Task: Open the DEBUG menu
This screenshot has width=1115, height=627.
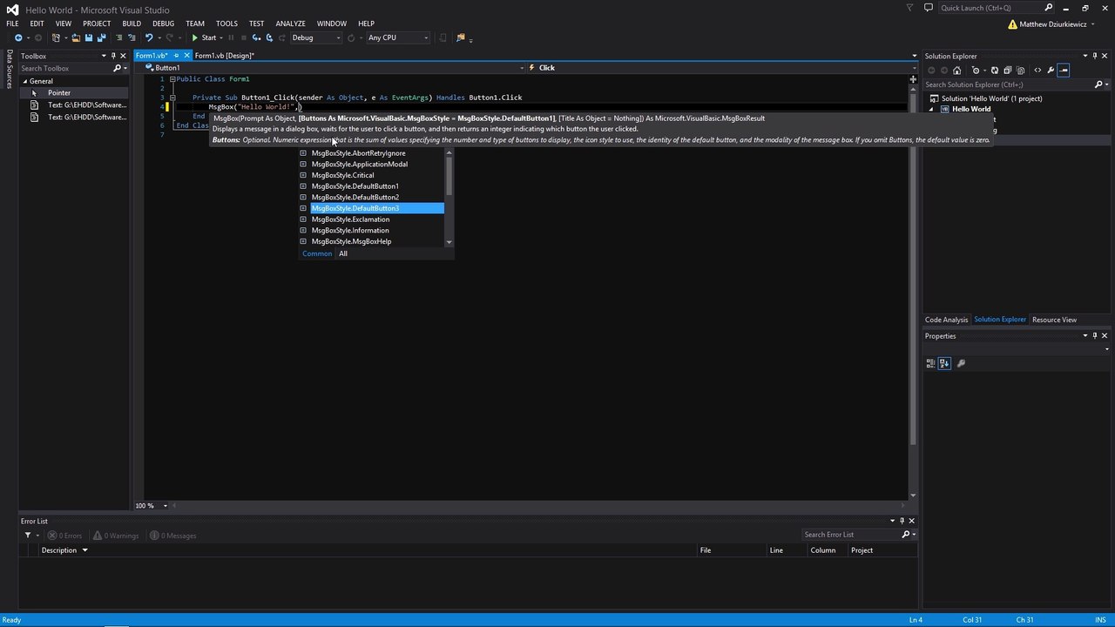Action: 163,24
